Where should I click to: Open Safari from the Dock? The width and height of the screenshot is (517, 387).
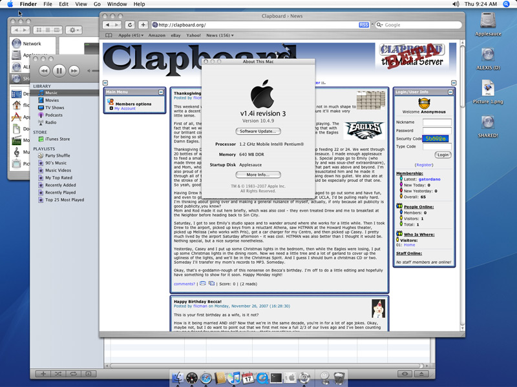(206, 378)
